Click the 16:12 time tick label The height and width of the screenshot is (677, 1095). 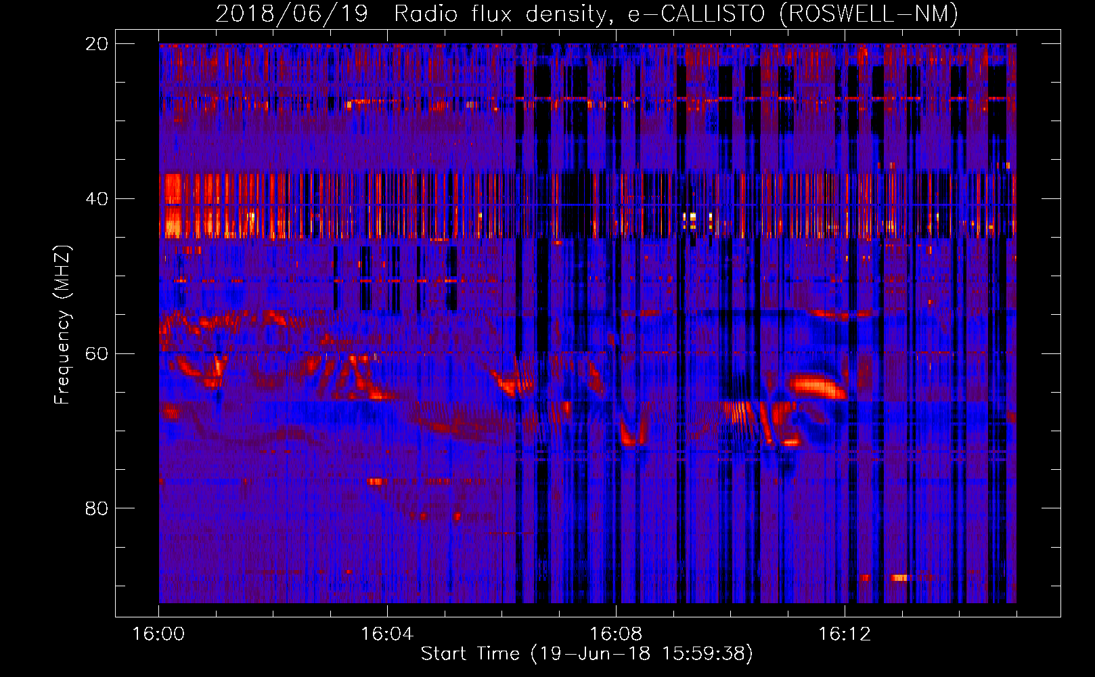[x=845, y=634]
